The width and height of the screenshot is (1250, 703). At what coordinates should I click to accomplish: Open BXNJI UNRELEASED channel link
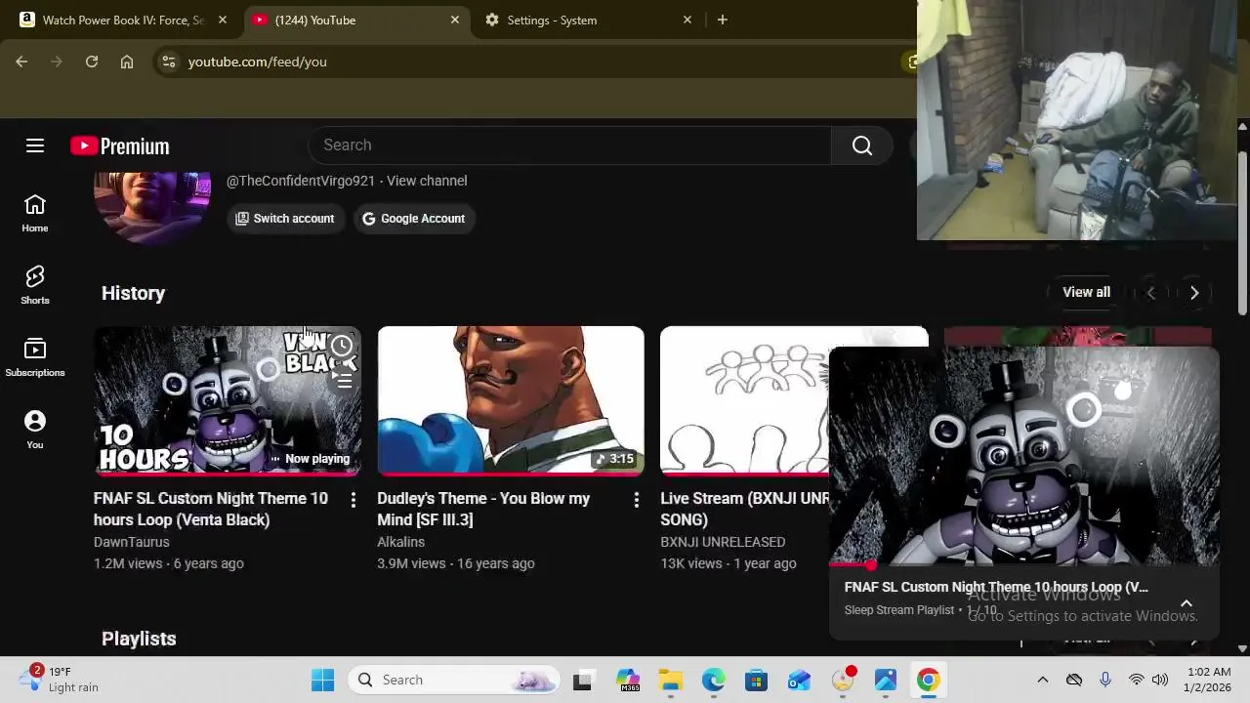pos(723,542)
